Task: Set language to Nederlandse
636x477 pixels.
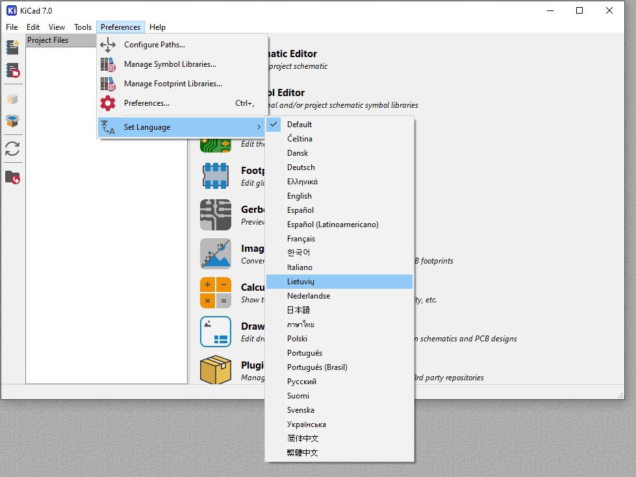Action: tap(340, 296)
